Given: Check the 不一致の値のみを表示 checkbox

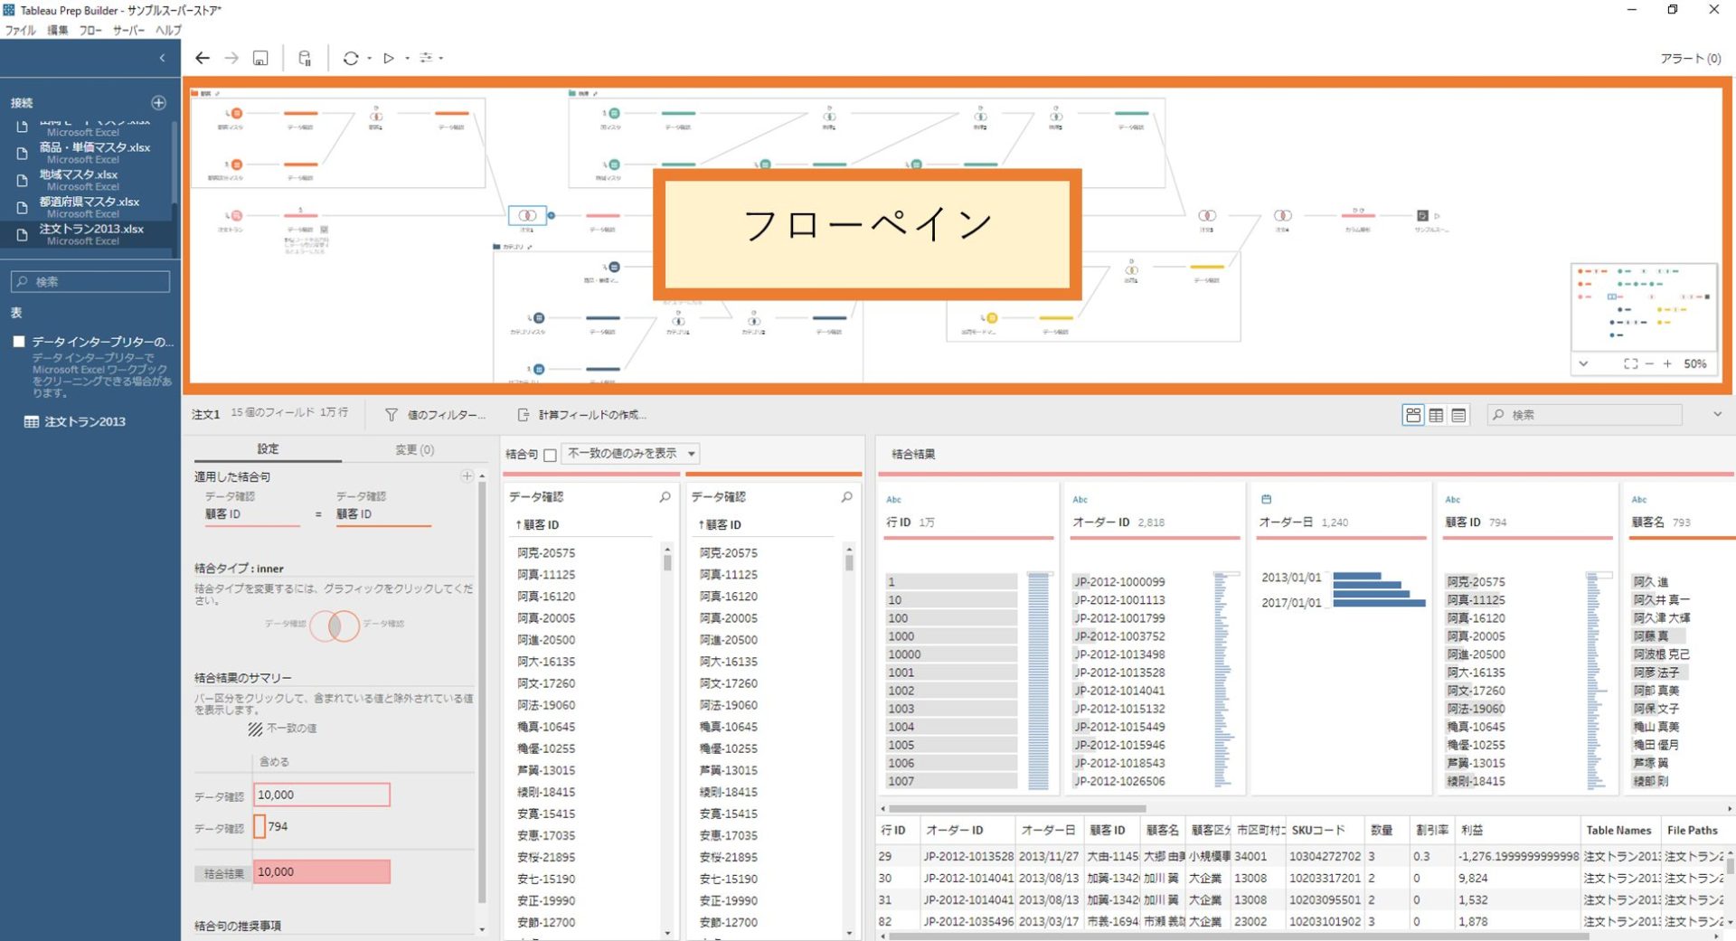Looking at the screenshot, I should [x=552, y=454].
